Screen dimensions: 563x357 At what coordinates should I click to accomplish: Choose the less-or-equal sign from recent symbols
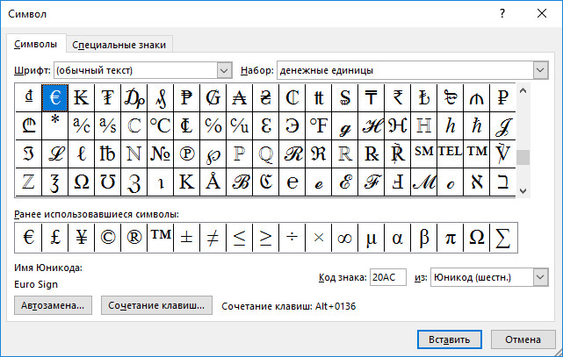click(240, 238)
